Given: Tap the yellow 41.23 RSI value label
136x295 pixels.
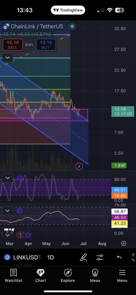Looking at the screenshot, I should coord(120,224).
